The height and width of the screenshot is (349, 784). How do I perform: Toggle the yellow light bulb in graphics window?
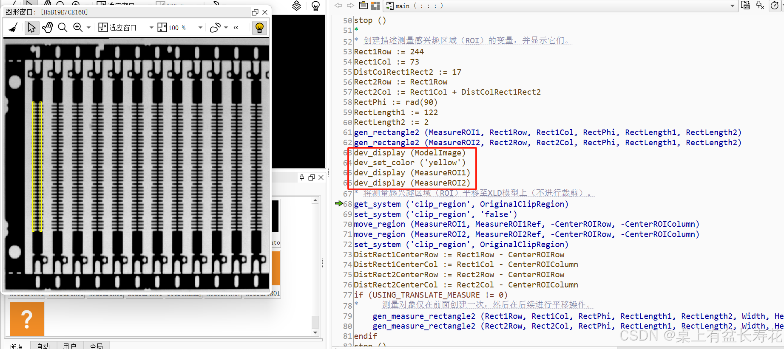259,28
